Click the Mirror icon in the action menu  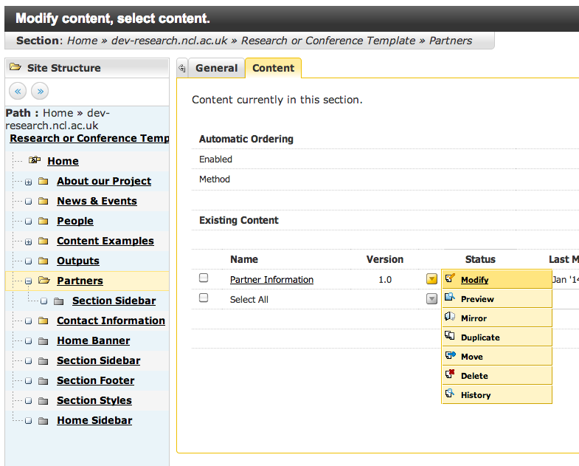[x=450, y=318]
